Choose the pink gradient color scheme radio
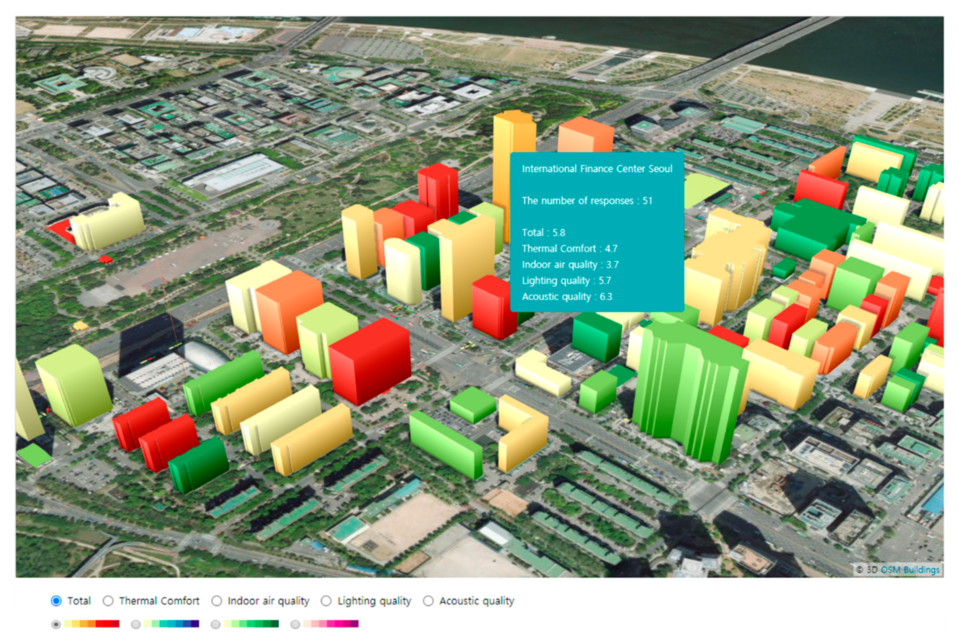This screenshot has width=958, height=639. (296, 624)
